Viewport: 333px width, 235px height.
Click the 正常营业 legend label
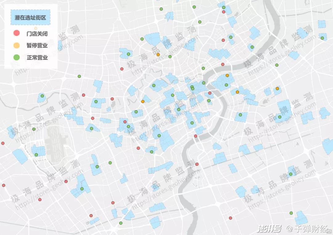click(x=37, y=57)
